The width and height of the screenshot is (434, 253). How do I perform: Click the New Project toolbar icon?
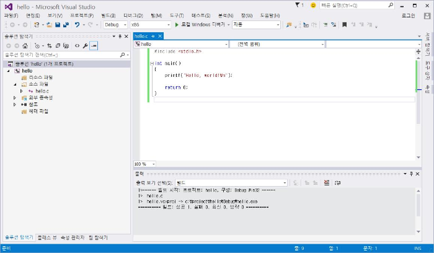[37, 25]
